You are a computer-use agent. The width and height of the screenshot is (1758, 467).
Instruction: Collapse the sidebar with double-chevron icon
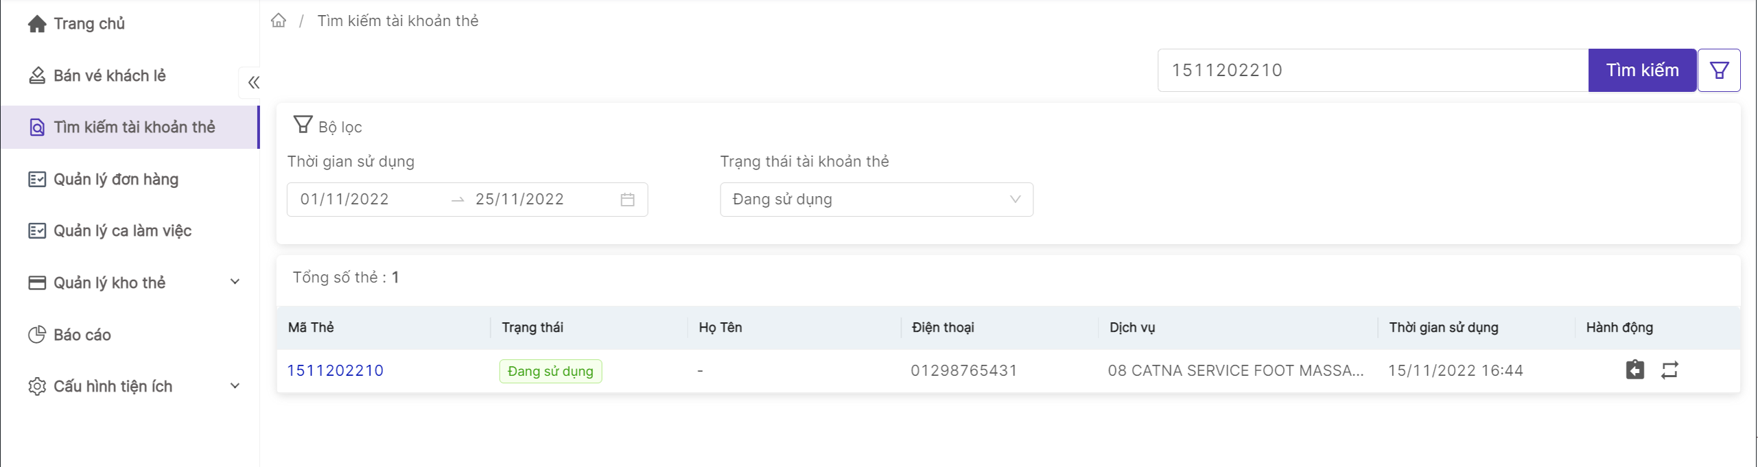253,83
